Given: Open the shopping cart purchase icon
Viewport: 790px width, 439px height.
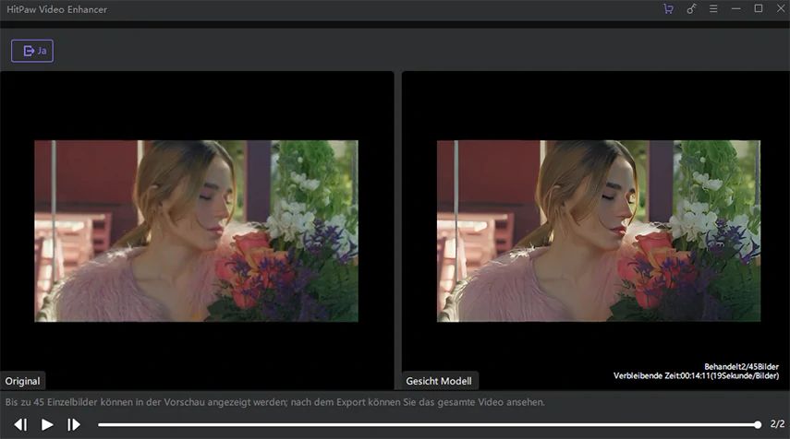Looking at the screenshot, I should coord(669,9).
